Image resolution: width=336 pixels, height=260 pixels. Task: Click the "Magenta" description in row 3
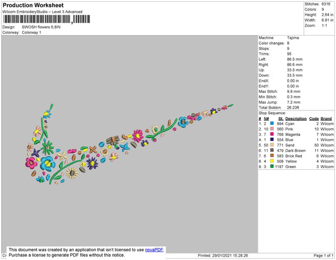pos(293,134)
